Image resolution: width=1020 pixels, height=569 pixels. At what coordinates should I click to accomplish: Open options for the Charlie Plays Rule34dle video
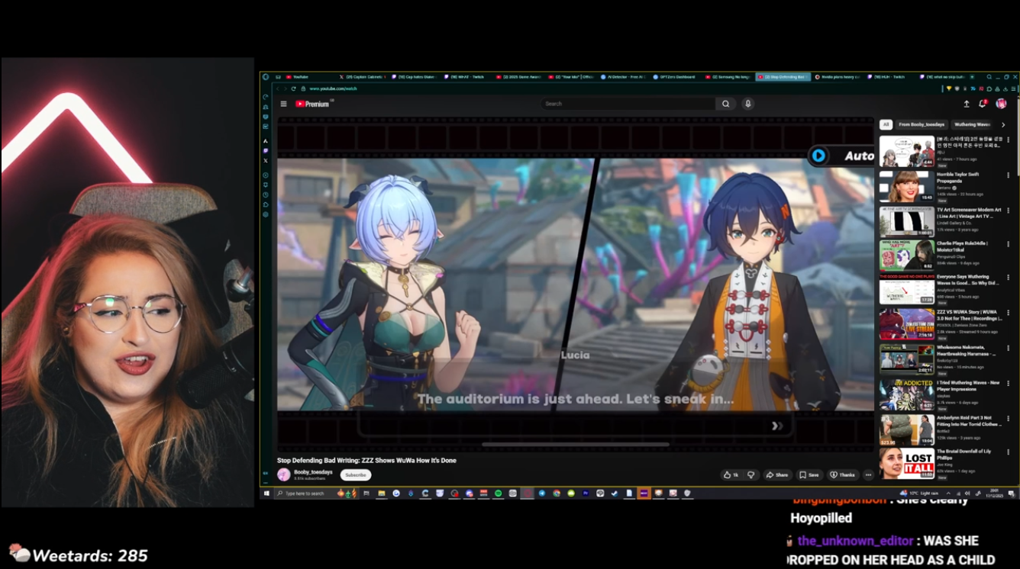tap(1008, 244)
